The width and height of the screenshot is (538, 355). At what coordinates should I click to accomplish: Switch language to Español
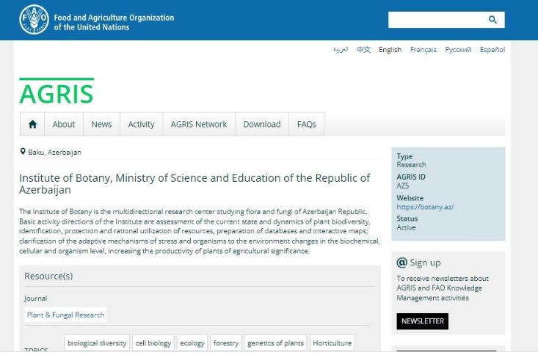click(492, 50)
